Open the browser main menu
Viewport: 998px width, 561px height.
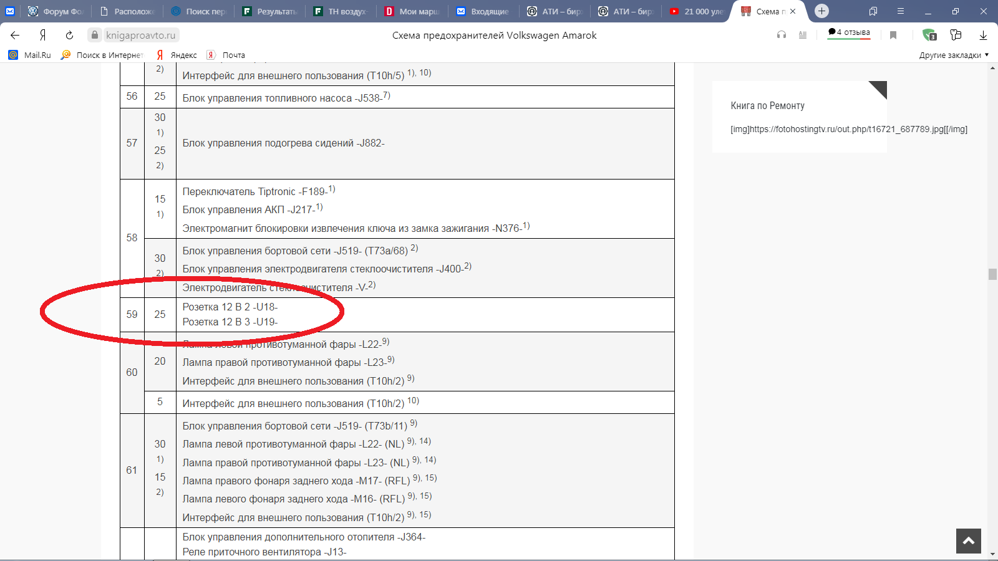tap(901, 11)
